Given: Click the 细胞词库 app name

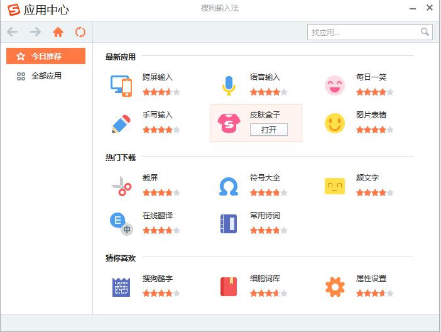Looking at the screenshot, I should [x=265, y=278].
